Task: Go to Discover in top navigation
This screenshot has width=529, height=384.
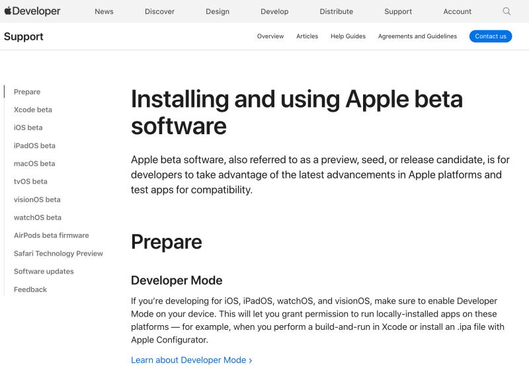Action: pos(159,11)
